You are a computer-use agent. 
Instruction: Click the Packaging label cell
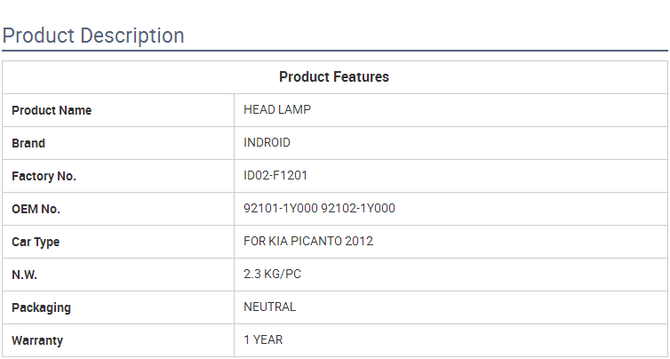pyautogui.click(x=41, y=307)
